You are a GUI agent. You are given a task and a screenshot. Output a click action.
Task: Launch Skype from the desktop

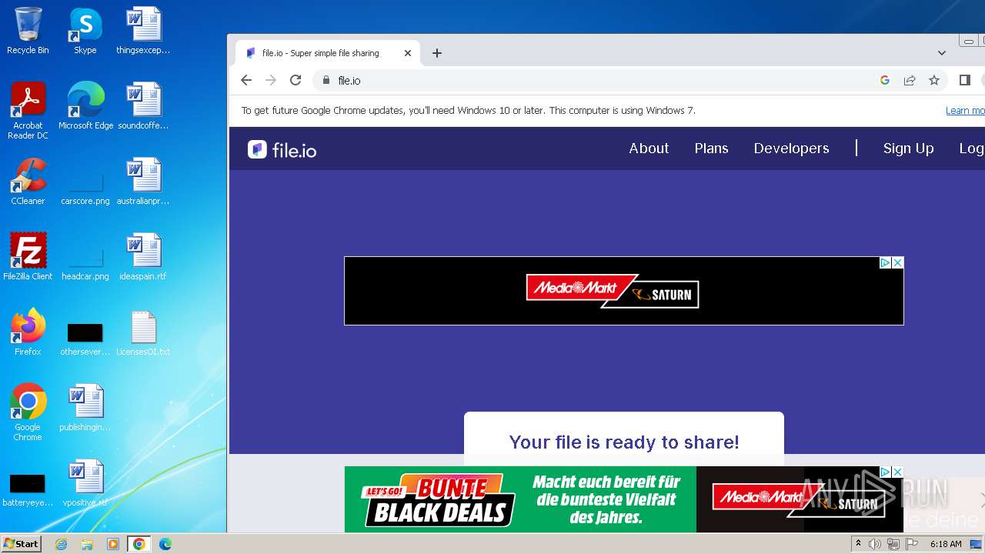point(85,31)
